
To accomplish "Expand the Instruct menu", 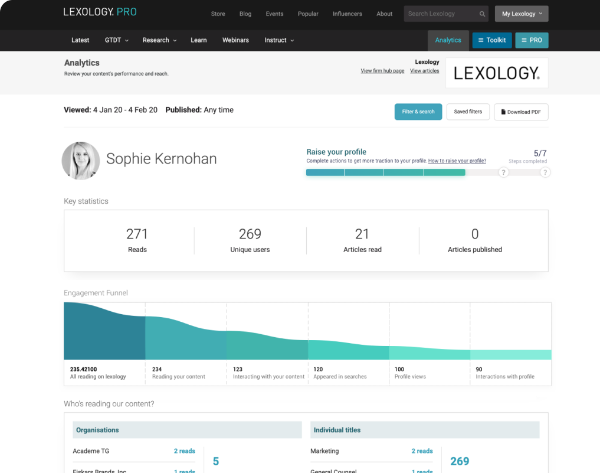I will [279, 40].
